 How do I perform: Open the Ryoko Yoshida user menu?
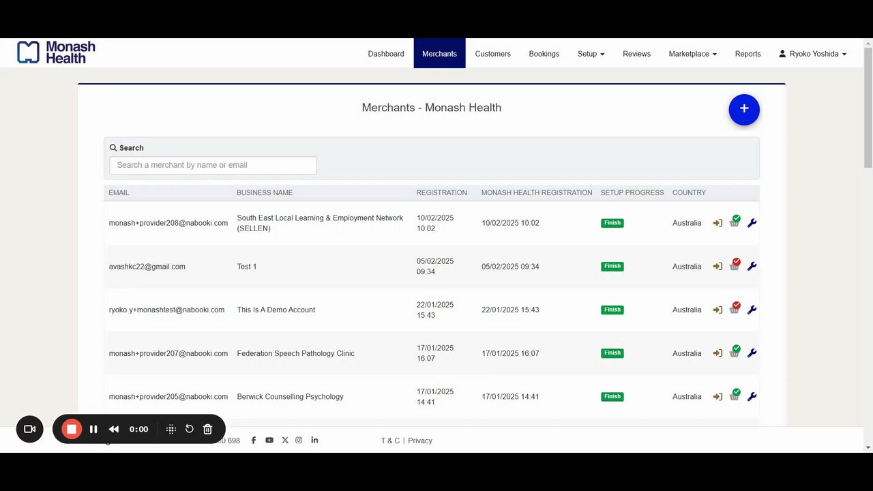(813, 54)
